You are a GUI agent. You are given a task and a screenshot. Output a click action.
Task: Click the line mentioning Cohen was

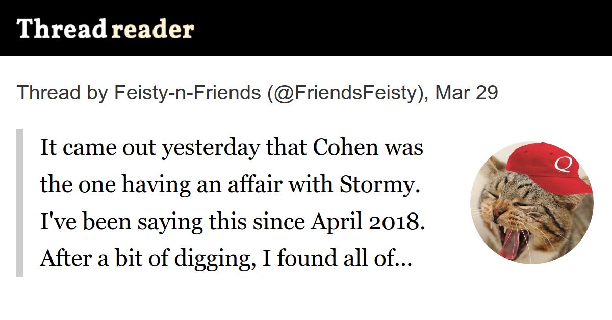click(x=231, y=148)
